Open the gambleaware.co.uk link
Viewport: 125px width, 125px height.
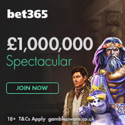pos(71,119)
